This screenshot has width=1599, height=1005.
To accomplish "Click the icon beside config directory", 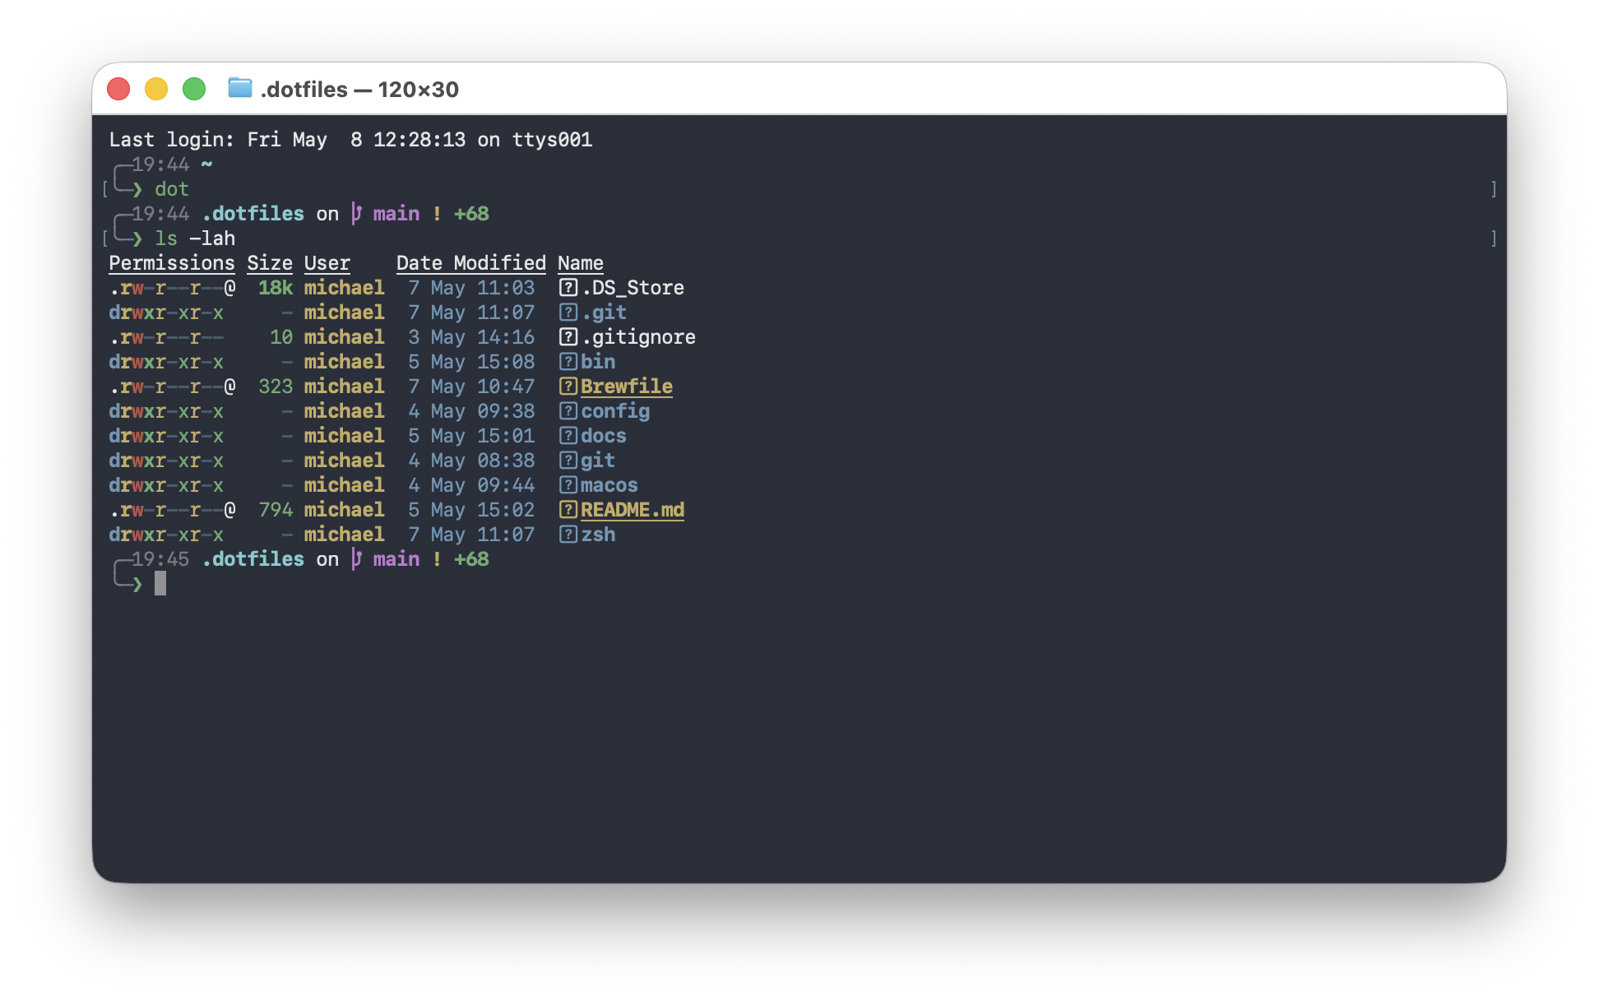I will (x=568, y=411).
